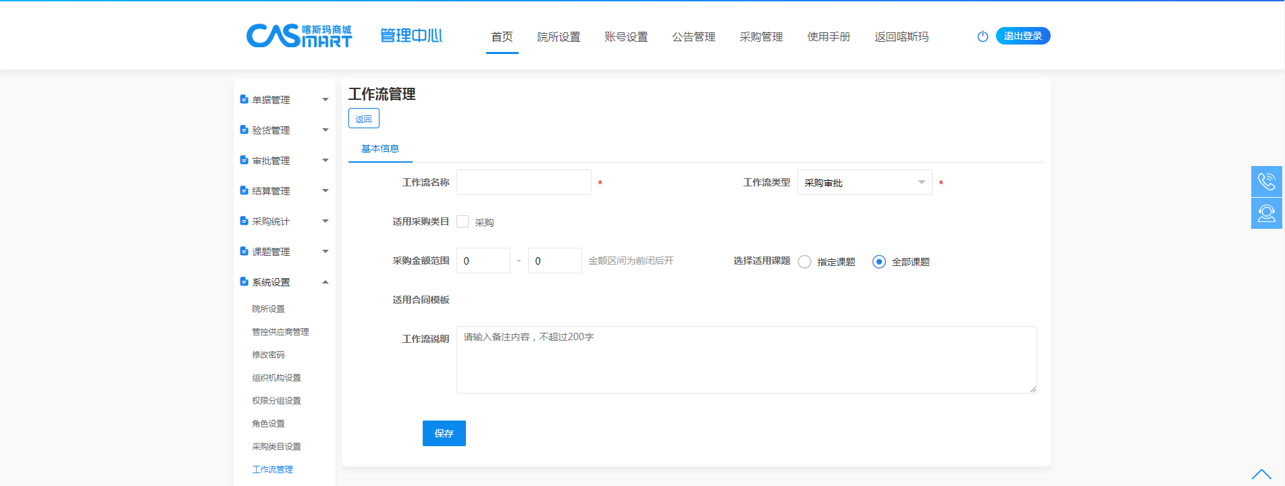1285x486 pixels.
Task: Click the CASmart logo
Action: (x=299, y=36)
